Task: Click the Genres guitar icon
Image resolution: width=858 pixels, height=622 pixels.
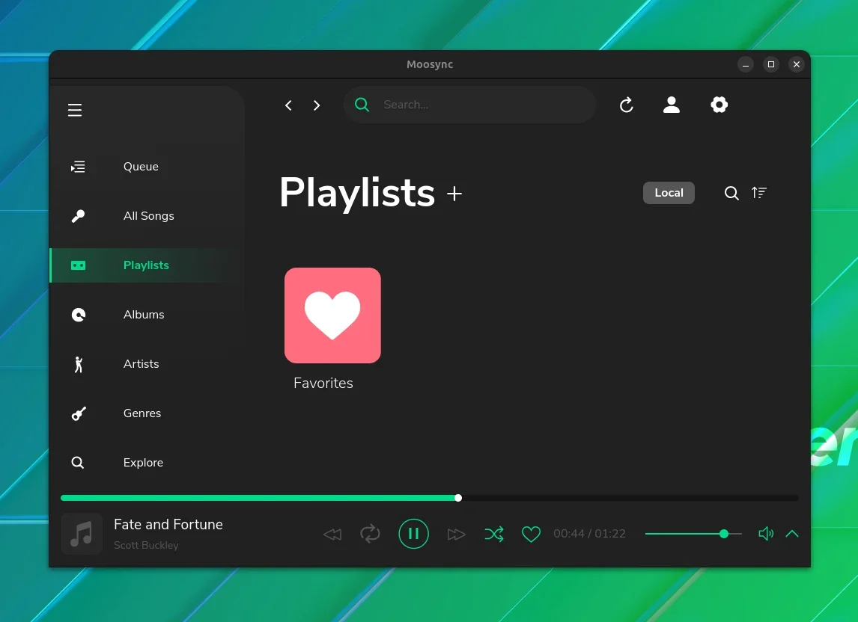Action: 79,413
